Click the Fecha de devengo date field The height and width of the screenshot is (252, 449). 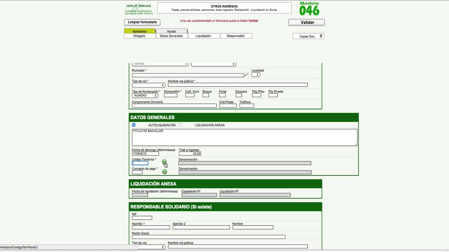pos(145,154)
